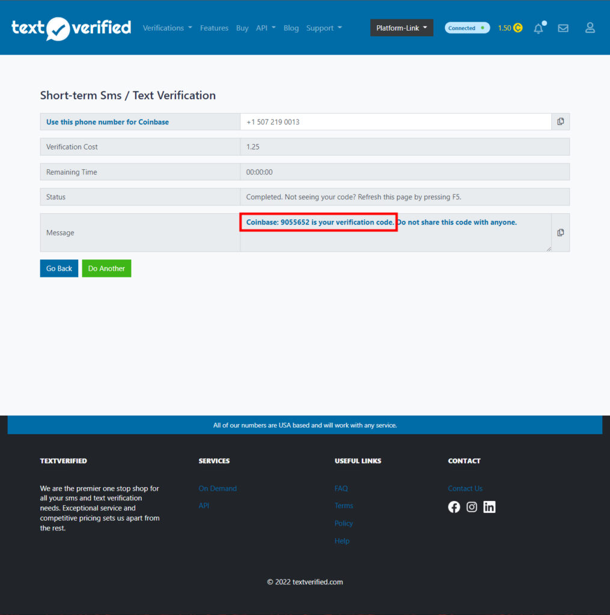Click the Go Back button
Screen dimensions: 610x615
tap(59, 268)
